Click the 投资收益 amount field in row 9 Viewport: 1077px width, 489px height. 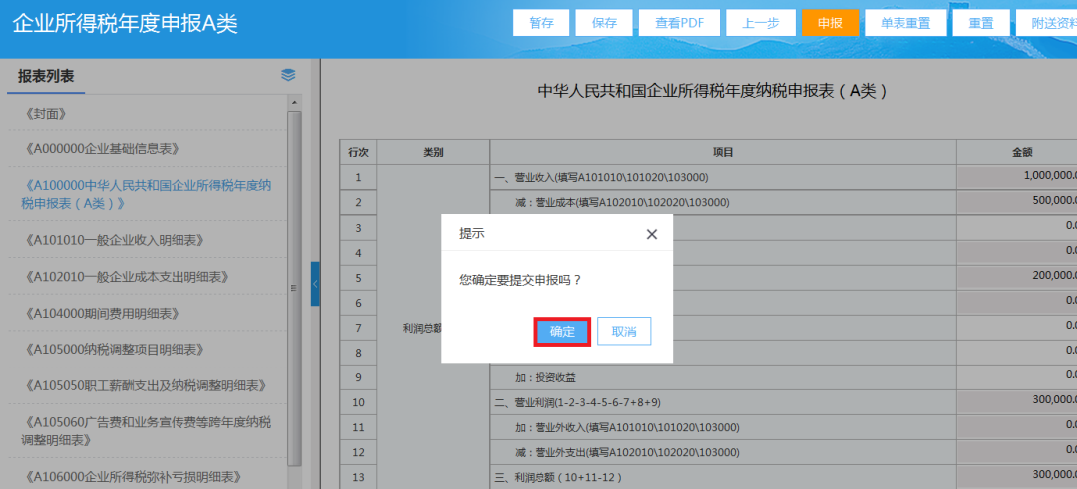pyautogui.click(x=1018, y=377)
